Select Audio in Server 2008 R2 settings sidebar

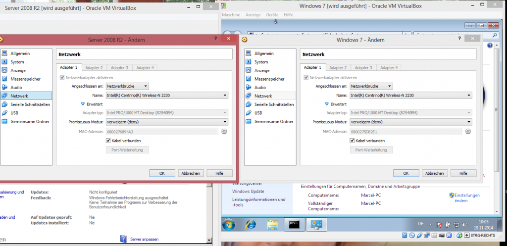(16, 87)
